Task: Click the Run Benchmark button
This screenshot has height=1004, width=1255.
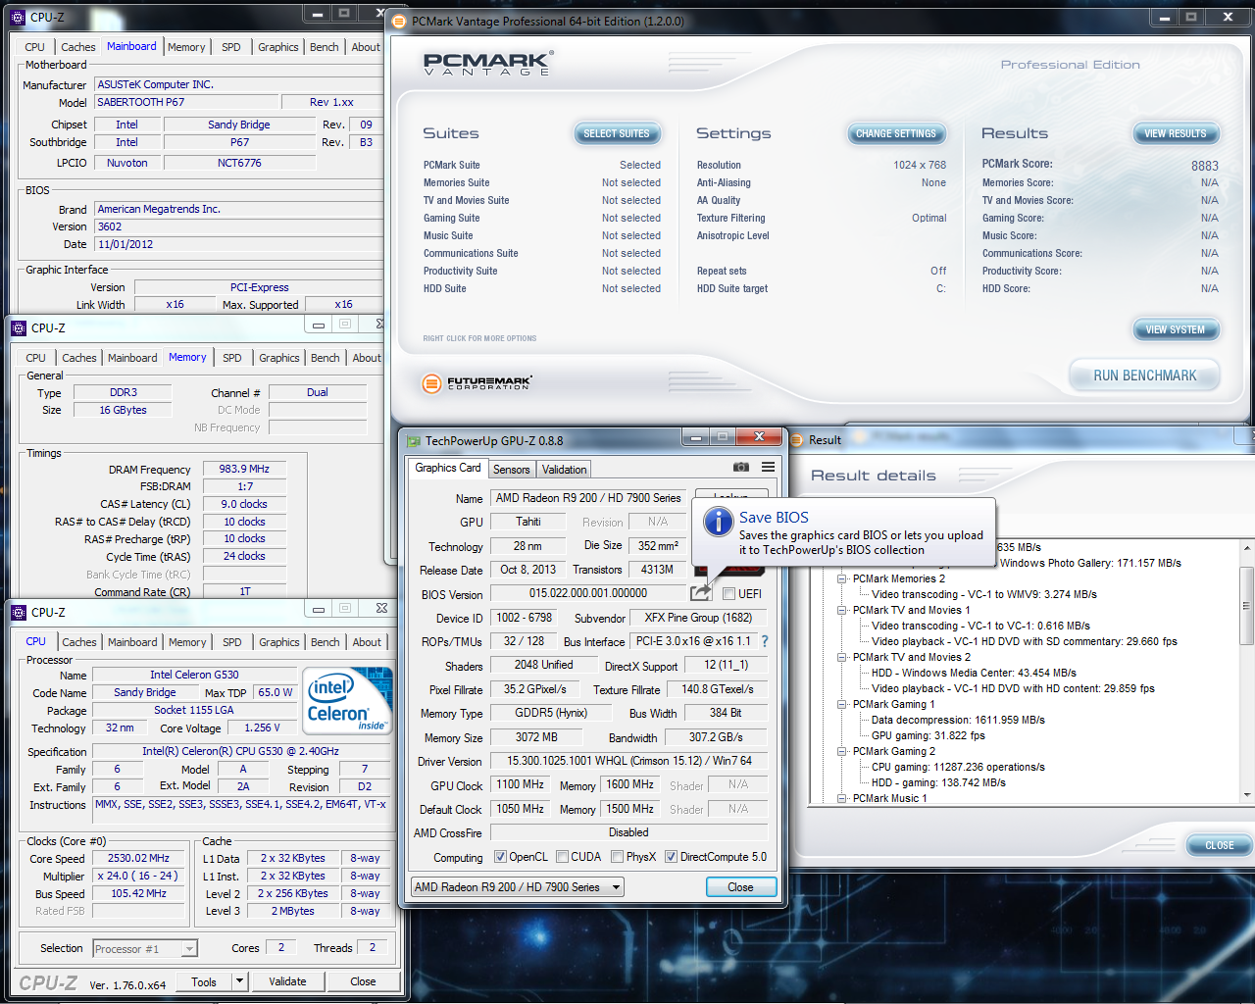Action: coord(1144,376)
